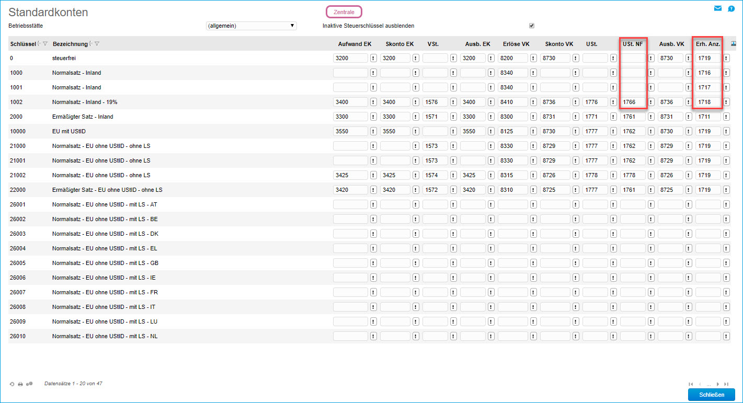Click the Standardkonten title
This screenshot has width=743, height=403.
click(x=48, y=12)
